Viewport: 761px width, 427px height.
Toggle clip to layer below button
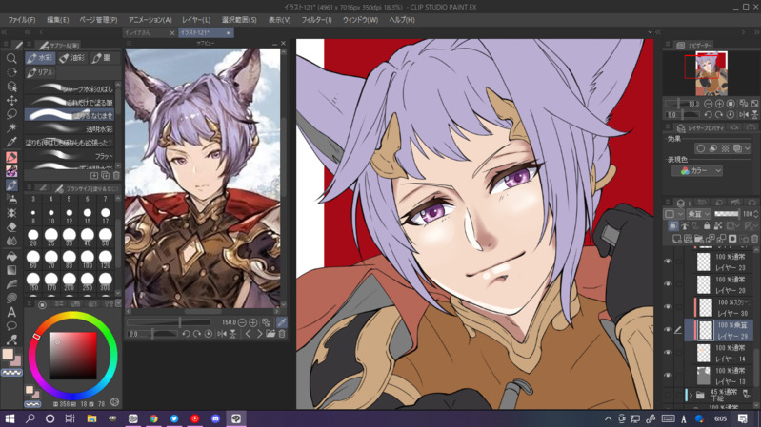673,226
